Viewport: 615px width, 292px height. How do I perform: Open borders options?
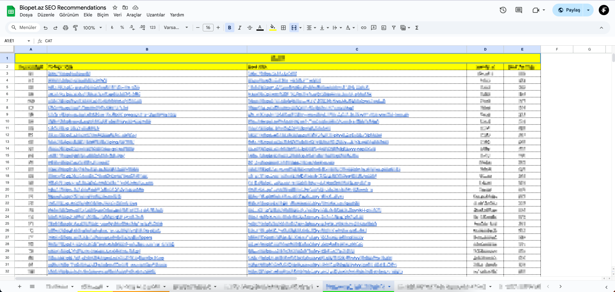(x=283, y=28)
